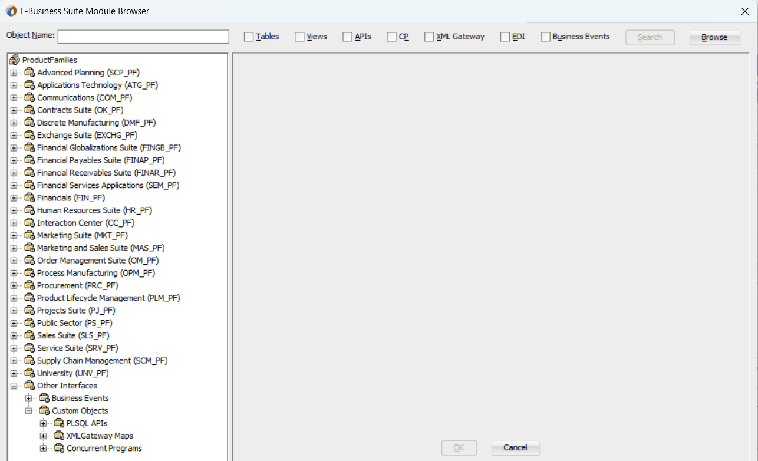Click the Order Management Suite folder icon

[x=29, y=261]
